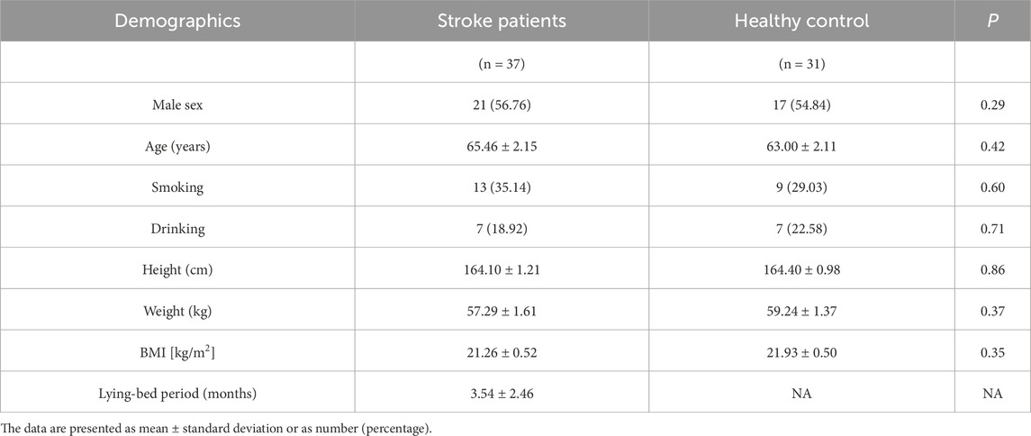Select the Lying-bed period (months) label

(177, 394)
